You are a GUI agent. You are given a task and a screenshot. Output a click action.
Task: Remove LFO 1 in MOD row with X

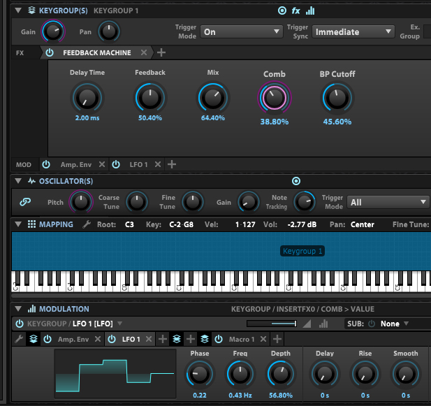(158, 164)
